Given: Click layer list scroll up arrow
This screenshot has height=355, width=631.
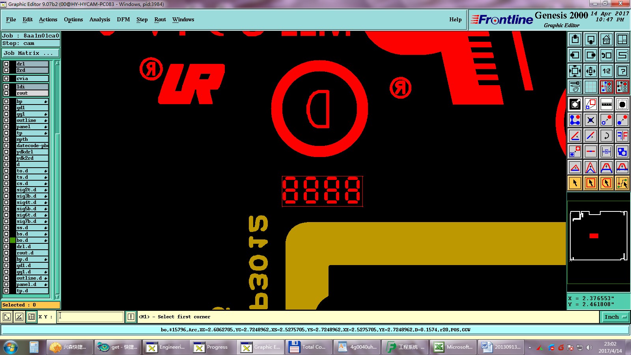Looking at the screenshot, I should [57, 63].
